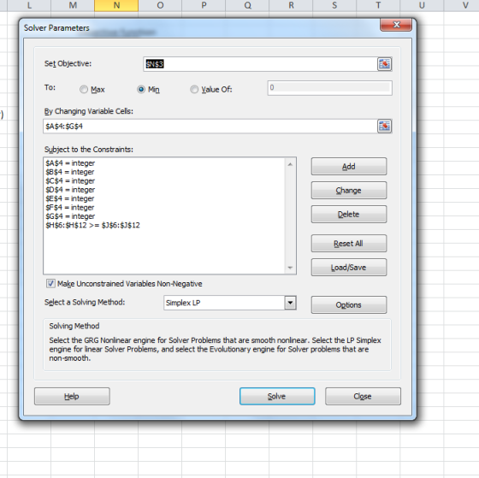Click the Add constraint button

tap(349, 167)
